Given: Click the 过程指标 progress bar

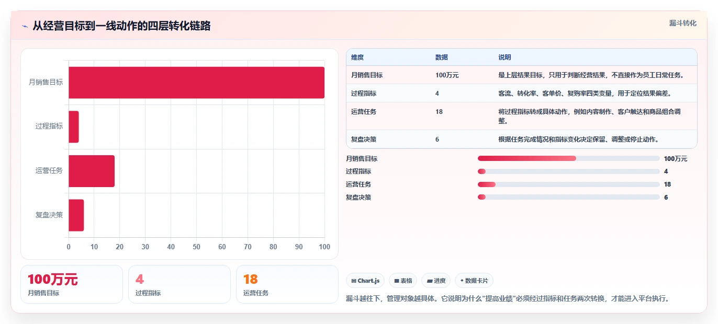Looking at the screenshot, I should (568, 171).
